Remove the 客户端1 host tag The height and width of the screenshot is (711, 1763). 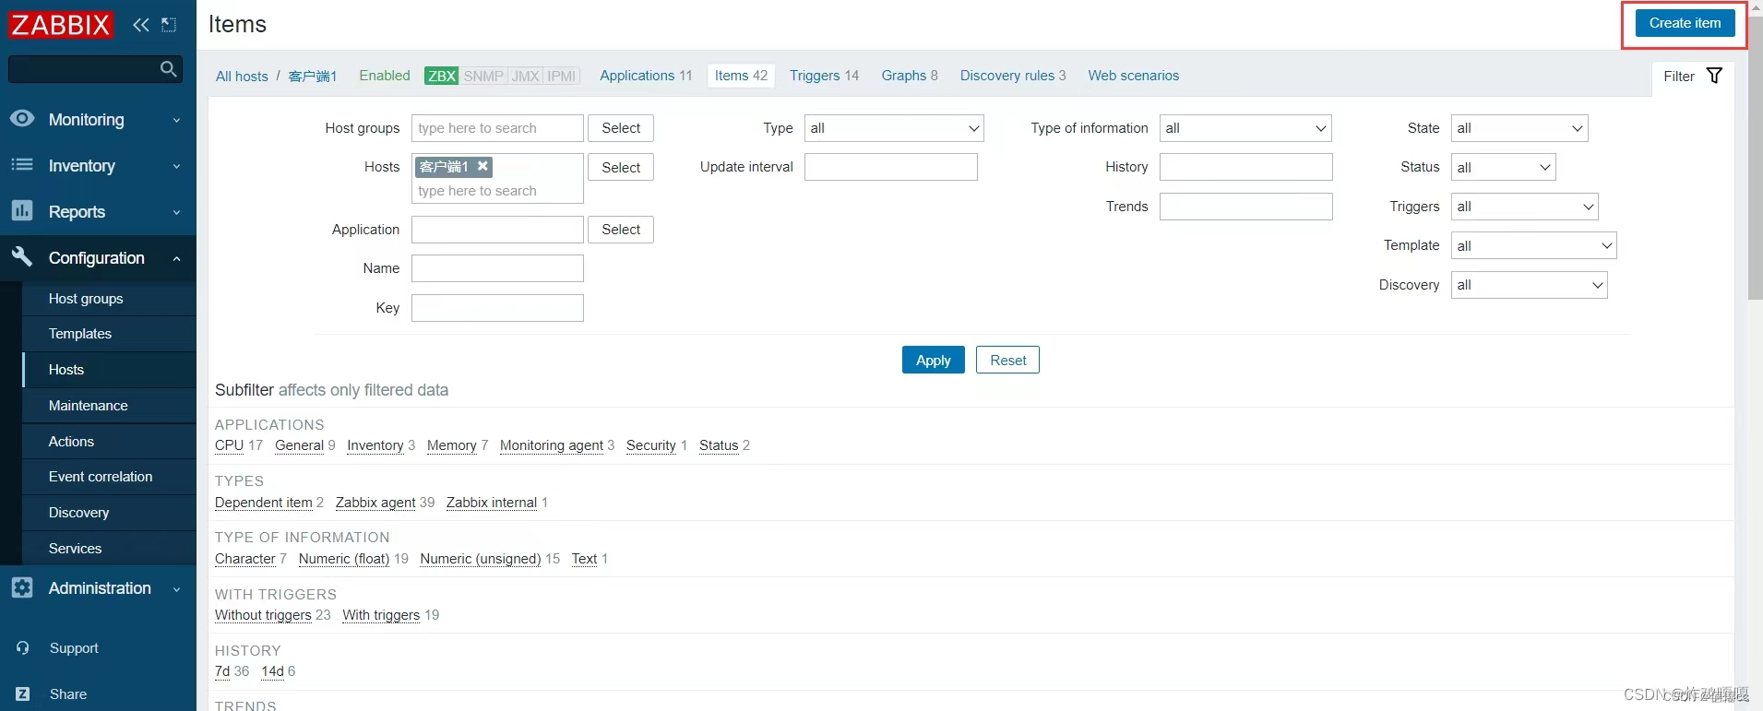click(x=482, y=166)
